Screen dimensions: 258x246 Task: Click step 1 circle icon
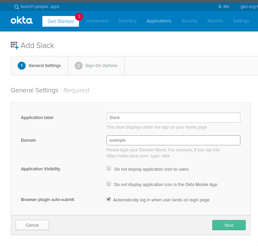(22, 66)
